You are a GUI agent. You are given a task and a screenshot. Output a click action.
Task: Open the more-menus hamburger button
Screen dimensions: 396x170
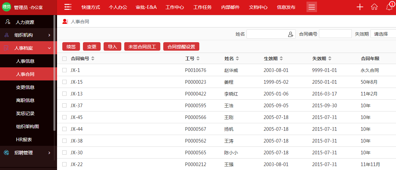[312, 7]
